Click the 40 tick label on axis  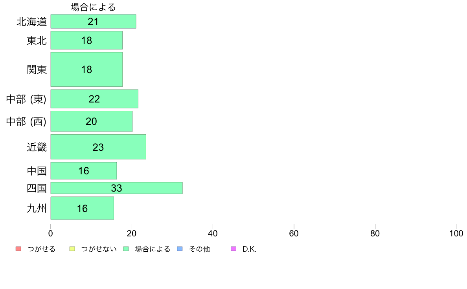click(x=213, y=233)
